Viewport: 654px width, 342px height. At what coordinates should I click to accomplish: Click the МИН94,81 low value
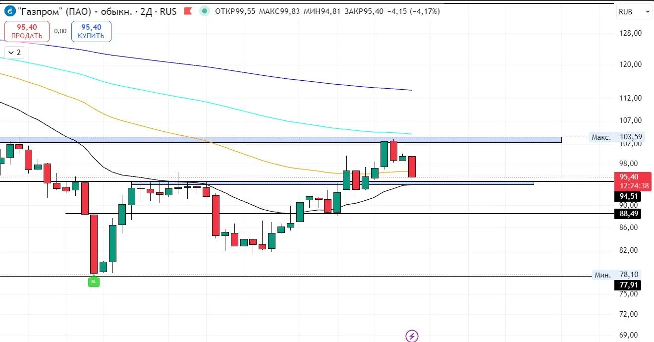[322, 11]
